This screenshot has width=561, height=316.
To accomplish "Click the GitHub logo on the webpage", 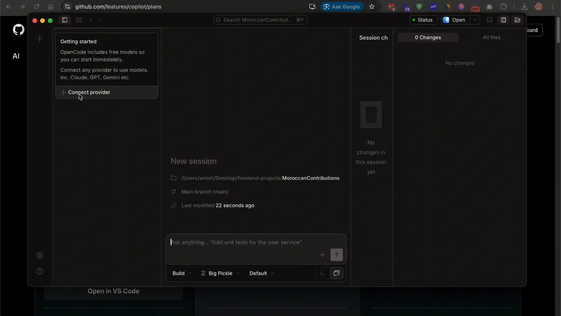I will [x=19, y=30].
